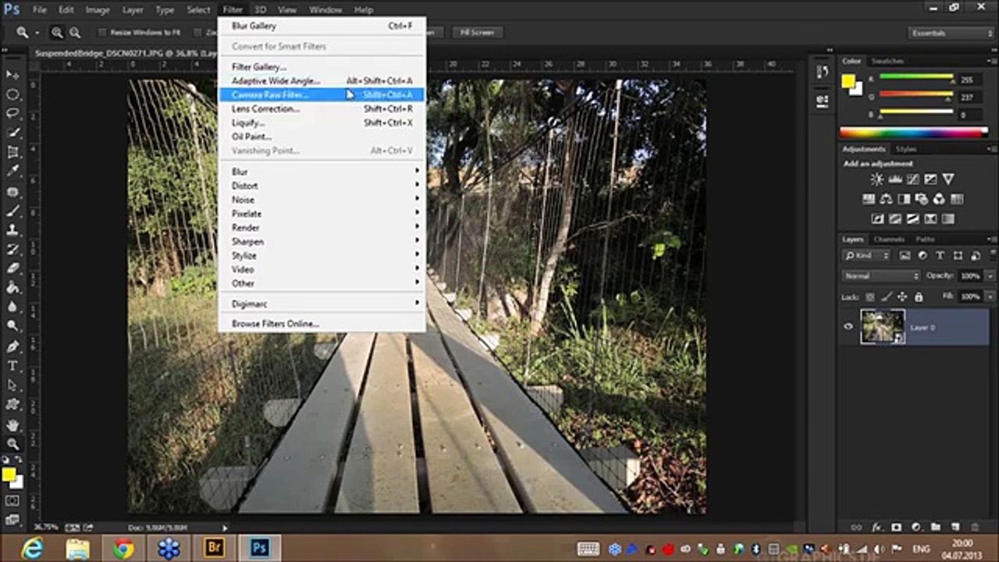999x562 pixels.
Task: Select the Brush tool
Action: click(x=12, y=211)
